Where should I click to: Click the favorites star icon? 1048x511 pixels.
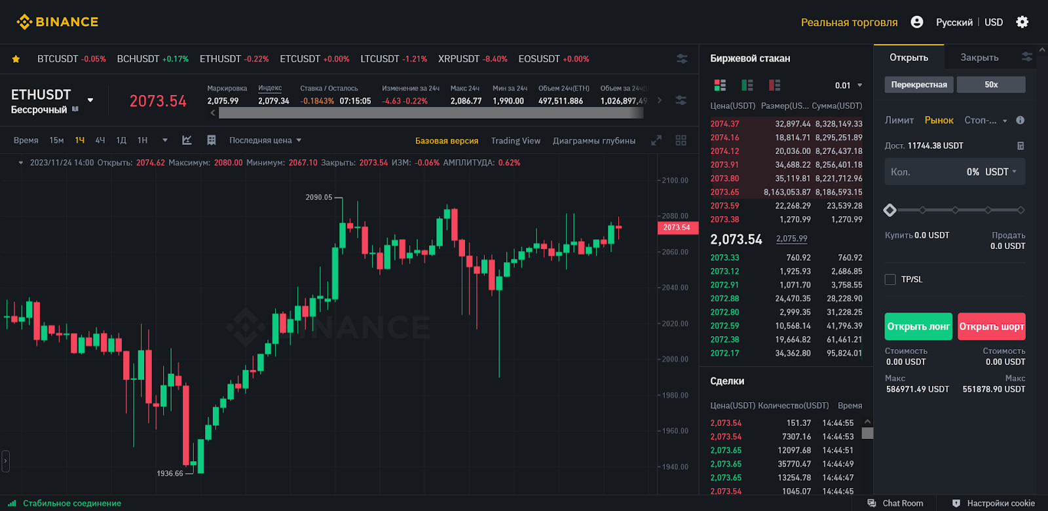16,59
